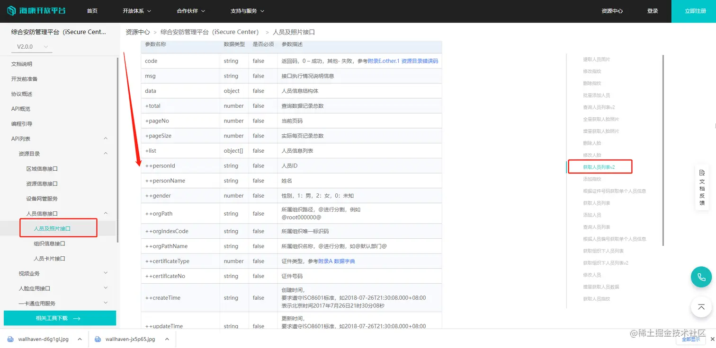Open 协议概述 in the sidebar

pyautogui.click(x=22, y=94)
